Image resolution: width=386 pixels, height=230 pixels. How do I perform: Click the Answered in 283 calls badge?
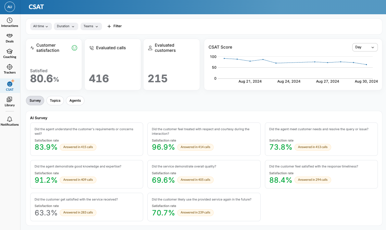tap(78, 213)
